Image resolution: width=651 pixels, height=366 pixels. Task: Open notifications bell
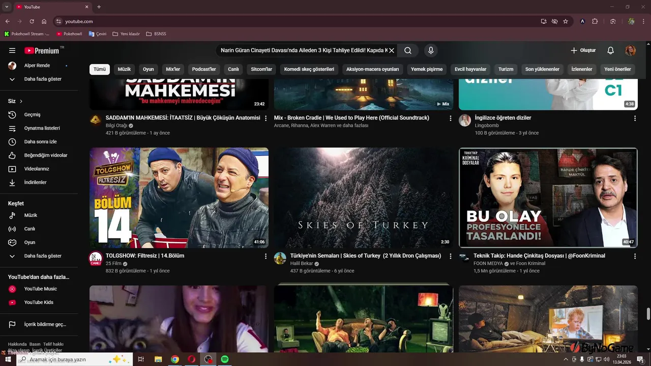610,50
